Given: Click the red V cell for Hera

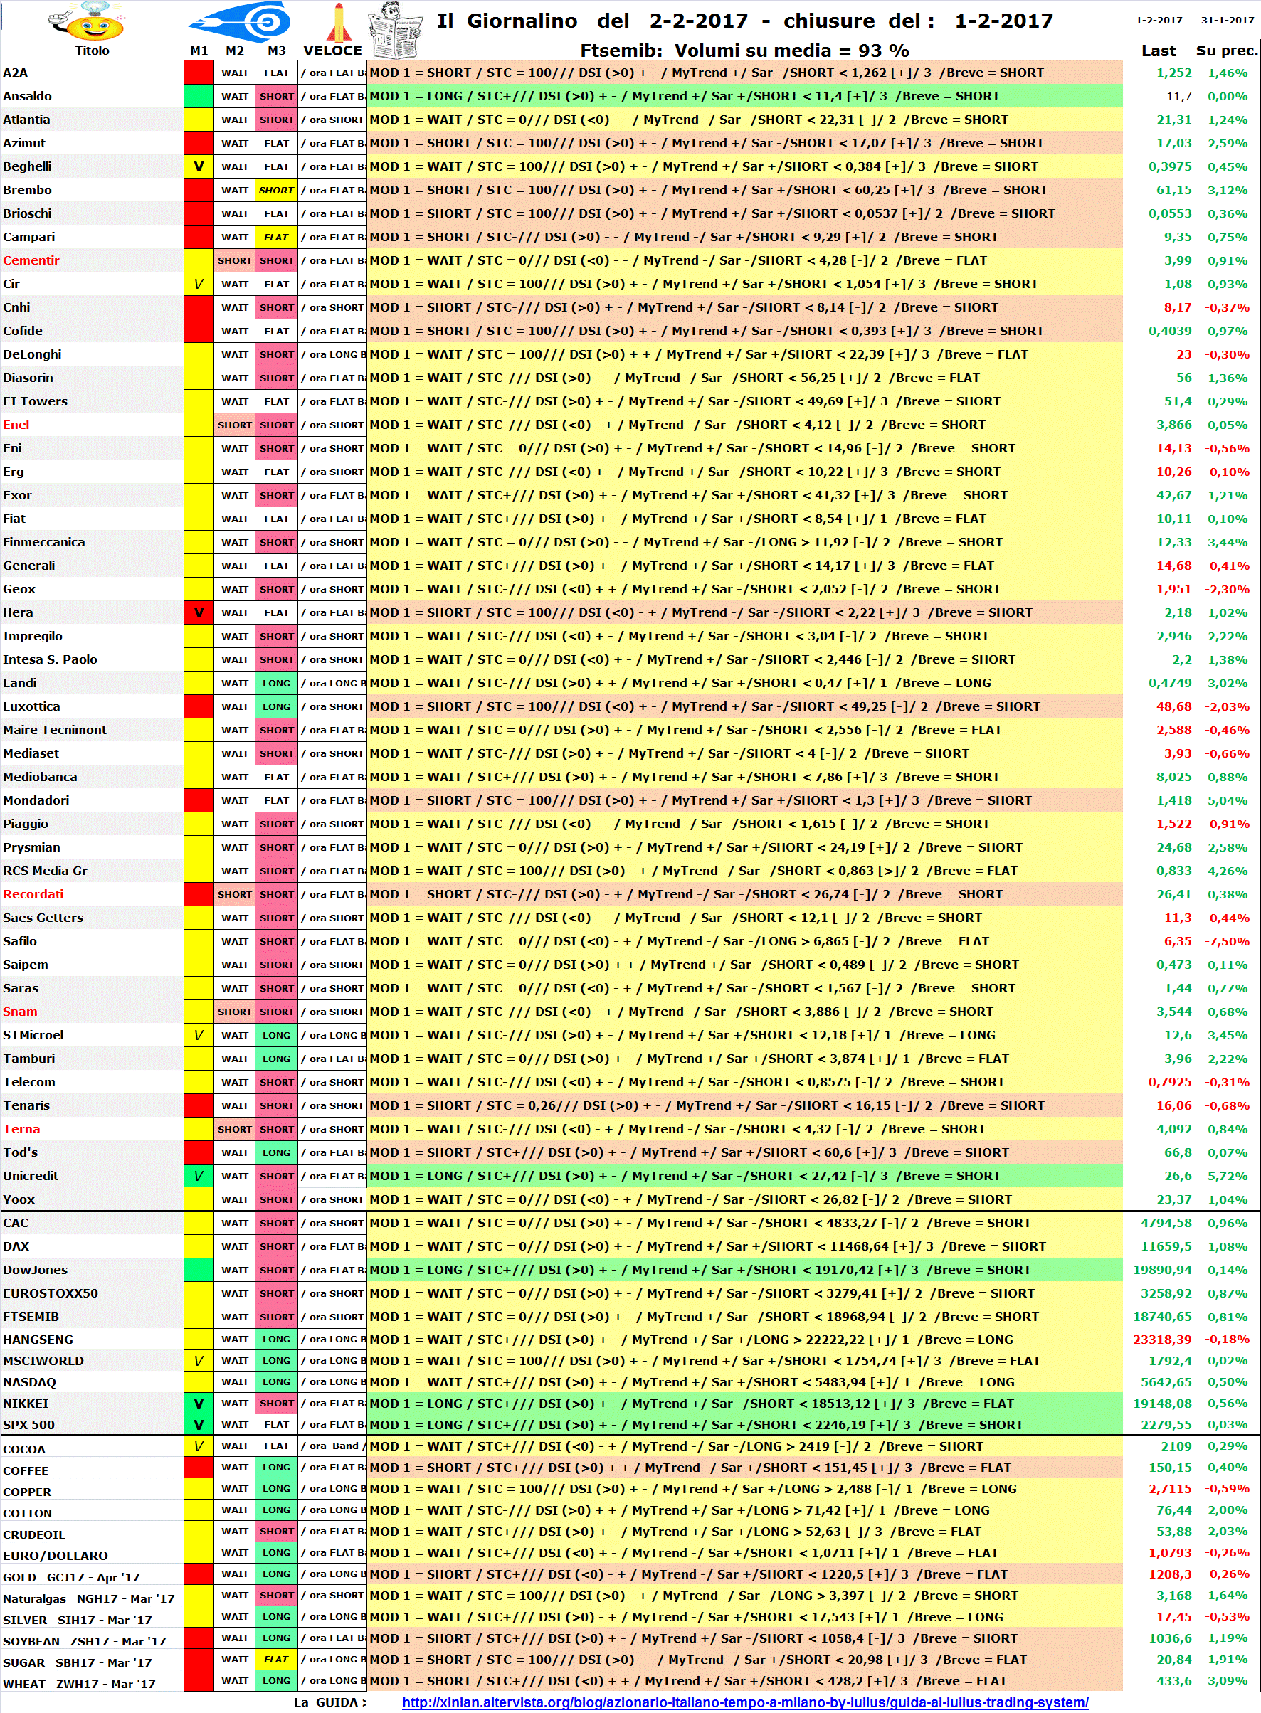Looking at the screenshot, I should (199, 612).
